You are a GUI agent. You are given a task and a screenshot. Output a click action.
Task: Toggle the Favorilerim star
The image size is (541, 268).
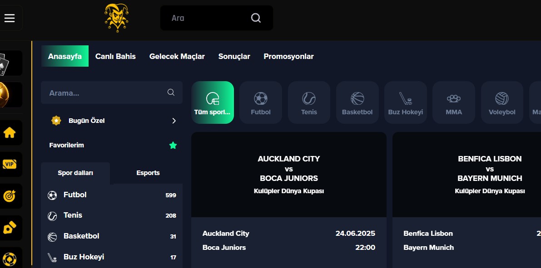pyautogui.click(x=173, y=146)
